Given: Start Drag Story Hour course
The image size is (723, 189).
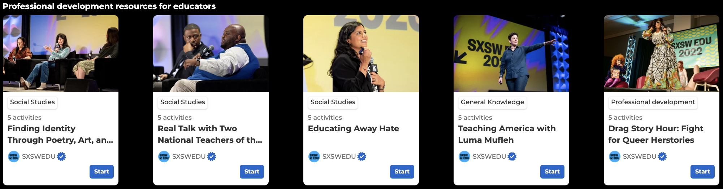Looking at the screenshot, I should click(702, 172).
